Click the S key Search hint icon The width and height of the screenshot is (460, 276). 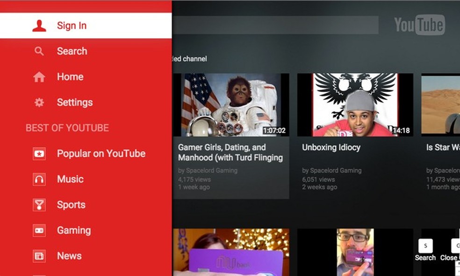(425, 246)
